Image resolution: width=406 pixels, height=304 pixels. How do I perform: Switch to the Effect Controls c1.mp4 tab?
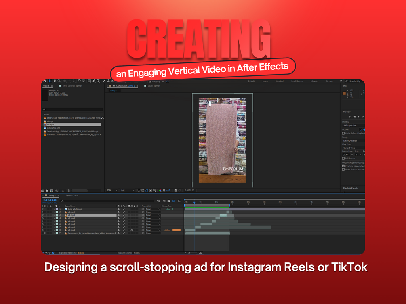[x=72, y=86]
